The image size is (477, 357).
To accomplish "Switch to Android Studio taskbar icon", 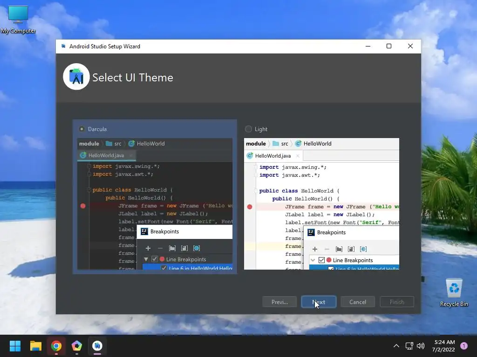I will click(x=97, y=346).
